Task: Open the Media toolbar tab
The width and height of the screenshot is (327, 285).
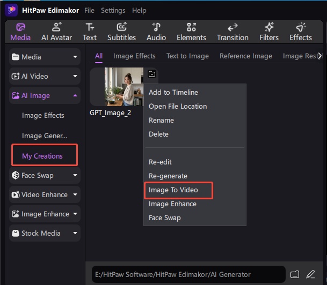Action: pos(20,32)
